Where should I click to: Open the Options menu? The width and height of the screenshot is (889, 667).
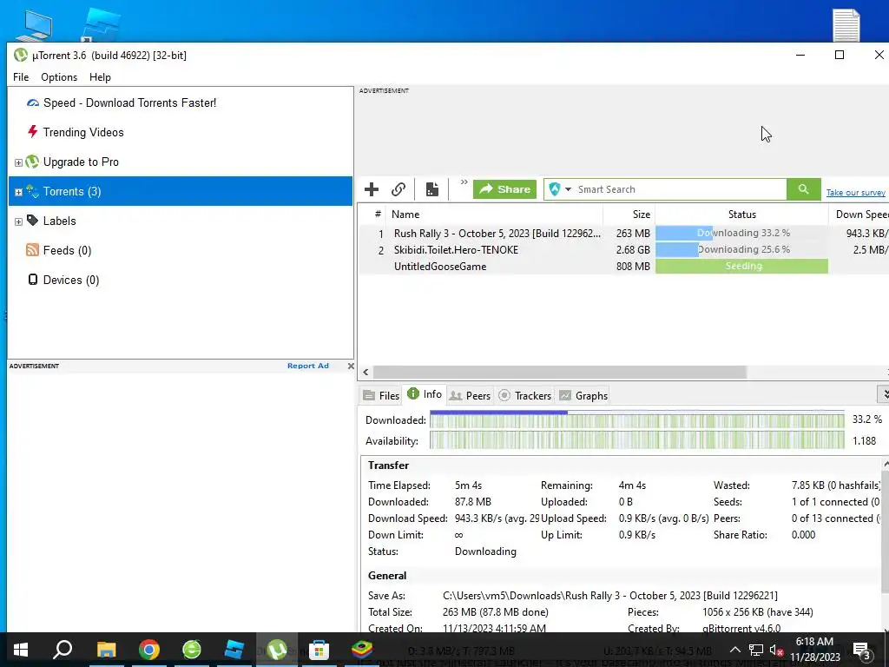coord(59,77)
